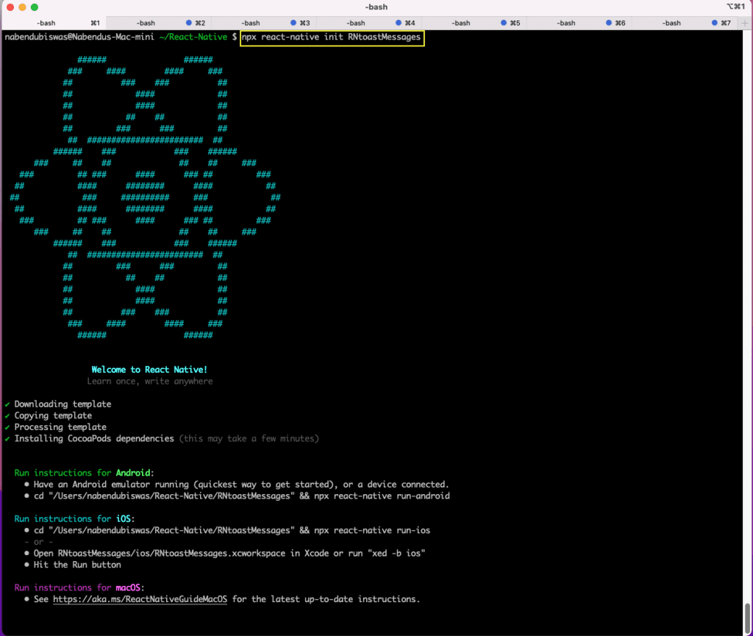Click the Welcome to React Native text

click(x=149, y=369)
